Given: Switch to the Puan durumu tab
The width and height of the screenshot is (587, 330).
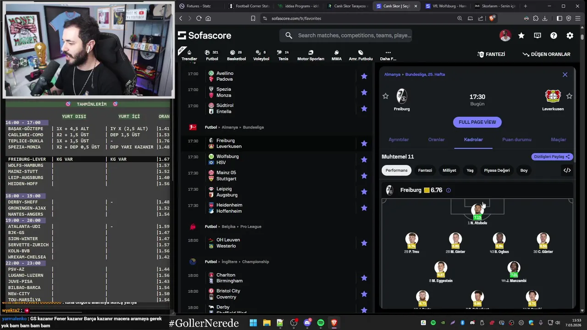Looking at the screenshot, I should [516, 139].
